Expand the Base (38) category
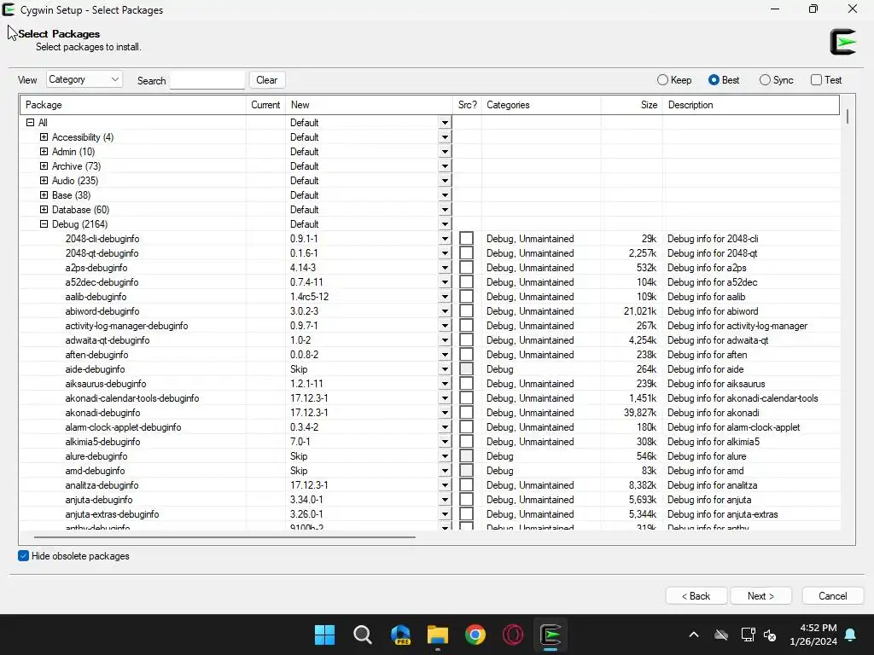 44,195
